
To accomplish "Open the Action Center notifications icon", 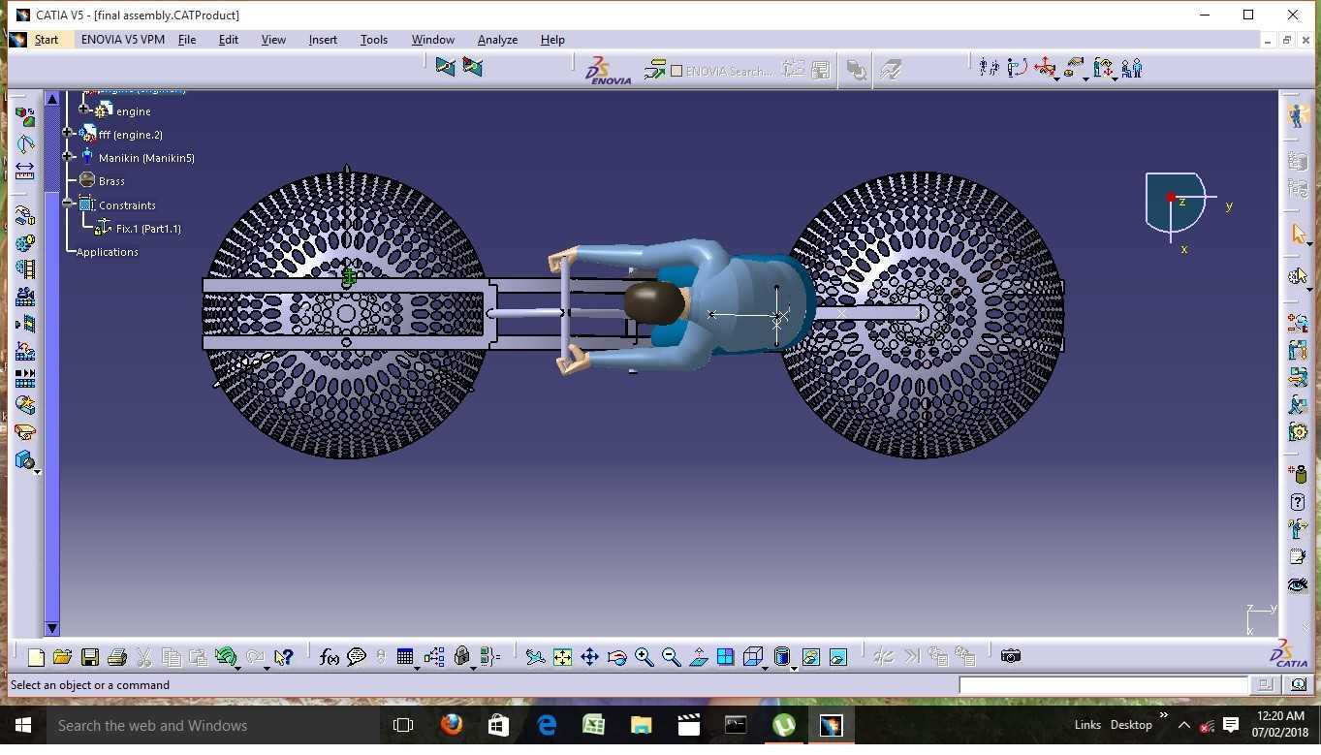I will [x=1231, y=725].
